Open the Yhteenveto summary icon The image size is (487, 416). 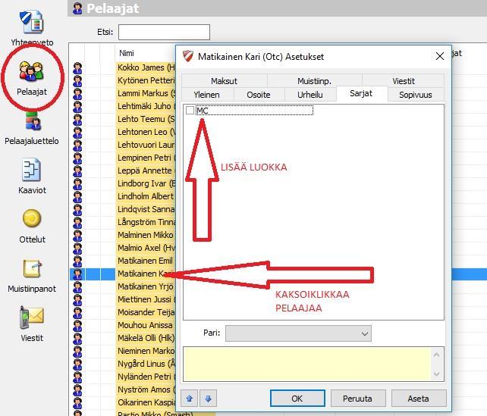(32, 22)
